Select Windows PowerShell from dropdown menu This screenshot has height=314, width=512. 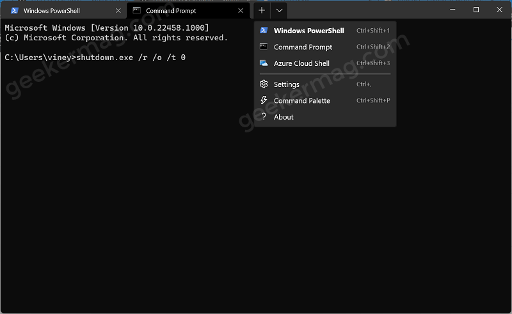tap(325, 31)
